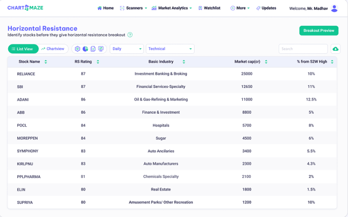The width and height of the screenshot is (348, 217).
Task: Switch to Chartview mode
Action: pos(53,49)
